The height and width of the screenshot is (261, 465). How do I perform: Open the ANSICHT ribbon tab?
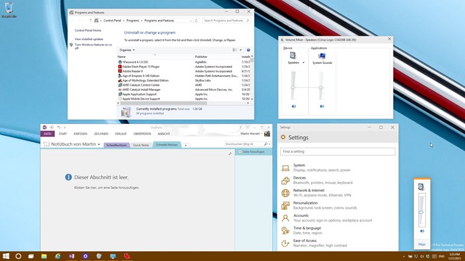click(x=164, y=134)
